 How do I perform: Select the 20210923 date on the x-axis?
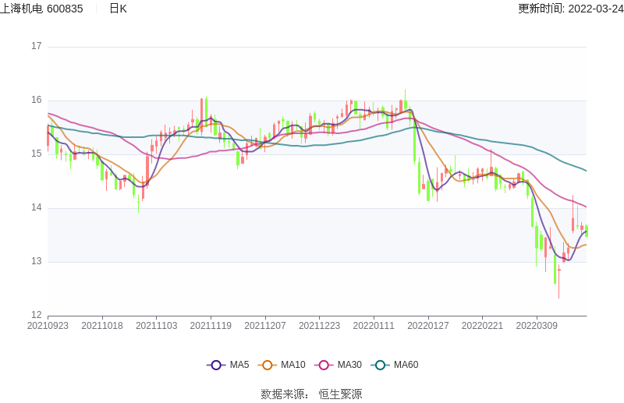[x=48, y=326]
